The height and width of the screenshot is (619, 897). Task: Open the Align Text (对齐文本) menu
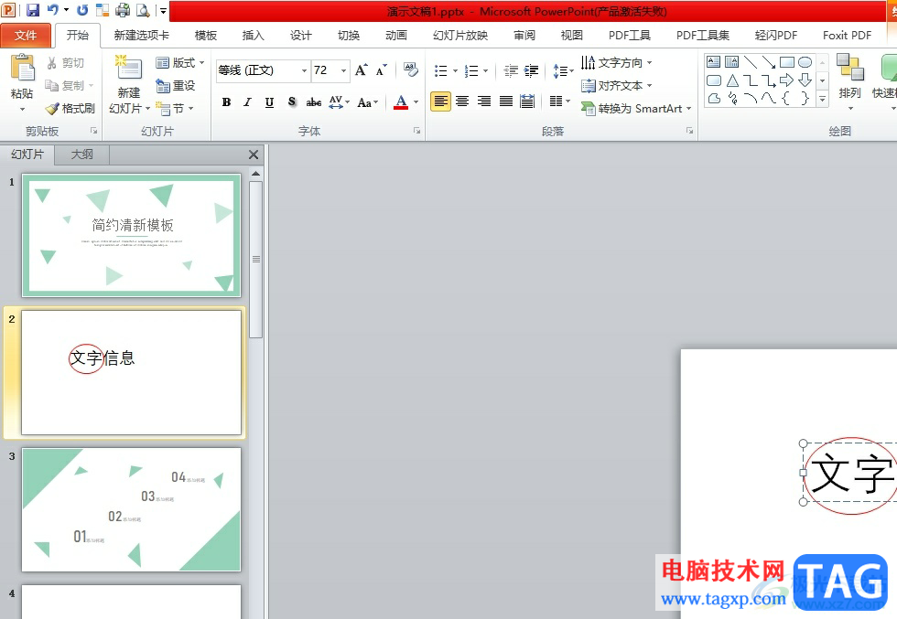(617, 86)
